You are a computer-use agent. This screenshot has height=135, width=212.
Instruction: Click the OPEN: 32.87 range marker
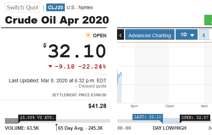[x=195, y=117]
